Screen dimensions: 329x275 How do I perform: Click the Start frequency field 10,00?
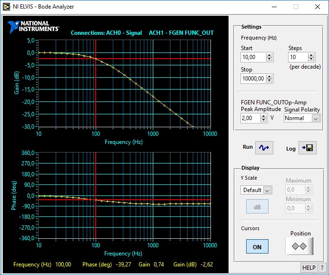(253, 57)
